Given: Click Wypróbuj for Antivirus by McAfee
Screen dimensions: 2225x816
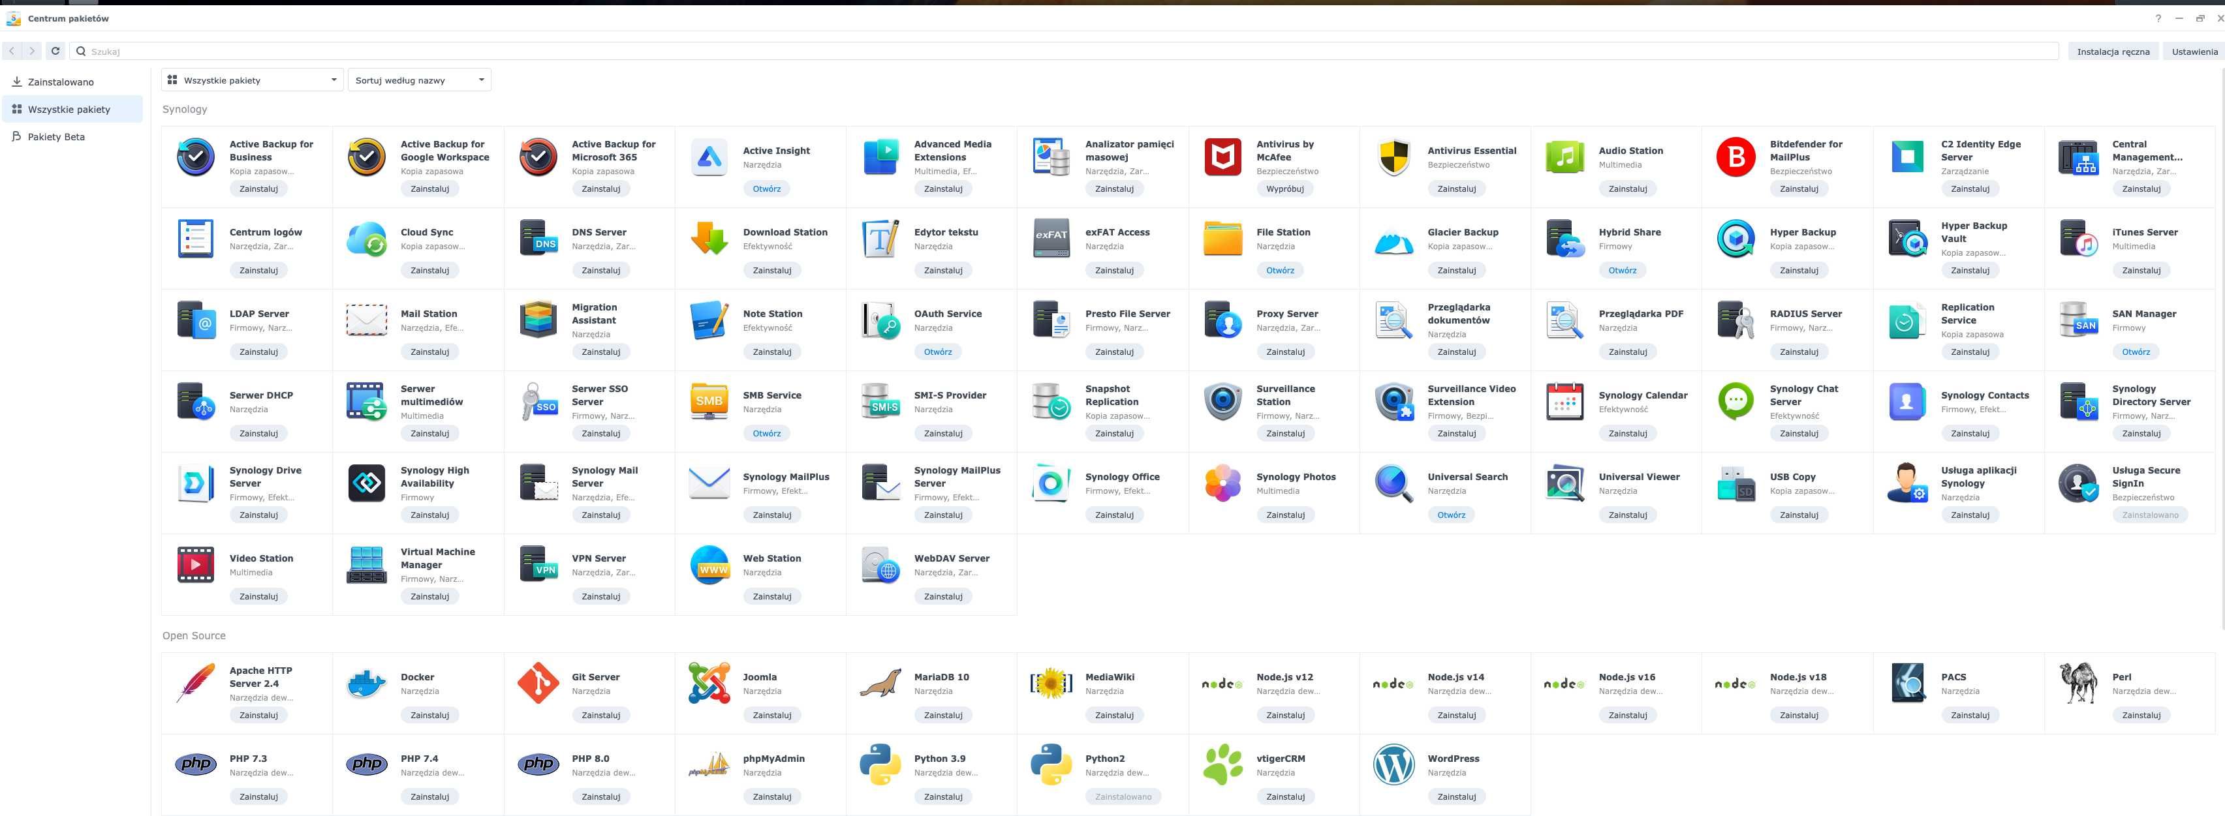Looking at the screenshot, I should (x=1284, y=189).
